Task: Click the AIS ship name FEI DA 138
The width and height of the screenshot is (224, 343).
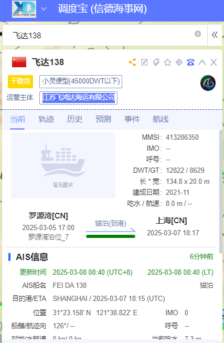Action: 70,285
